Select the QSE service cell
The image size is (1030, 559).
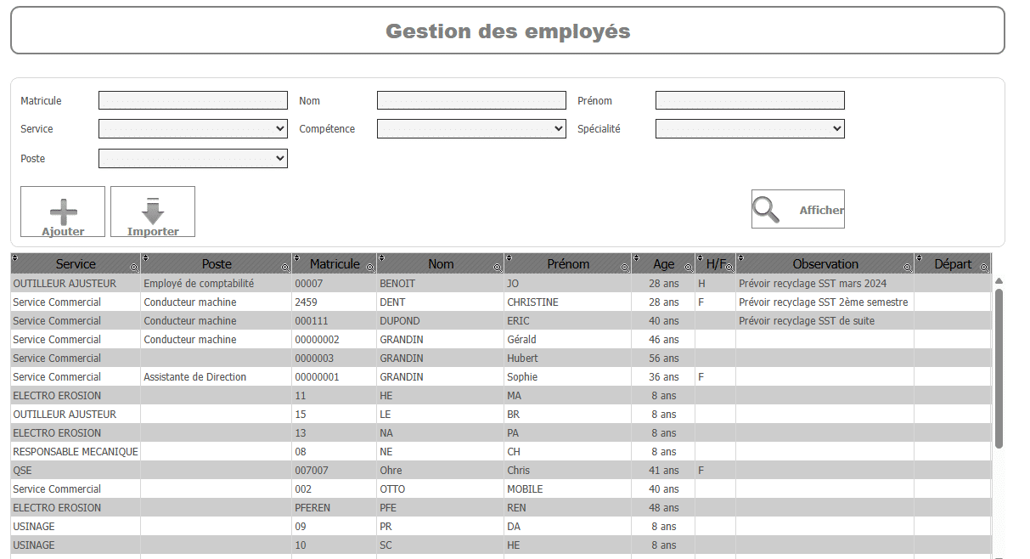[x=76, y=471]
